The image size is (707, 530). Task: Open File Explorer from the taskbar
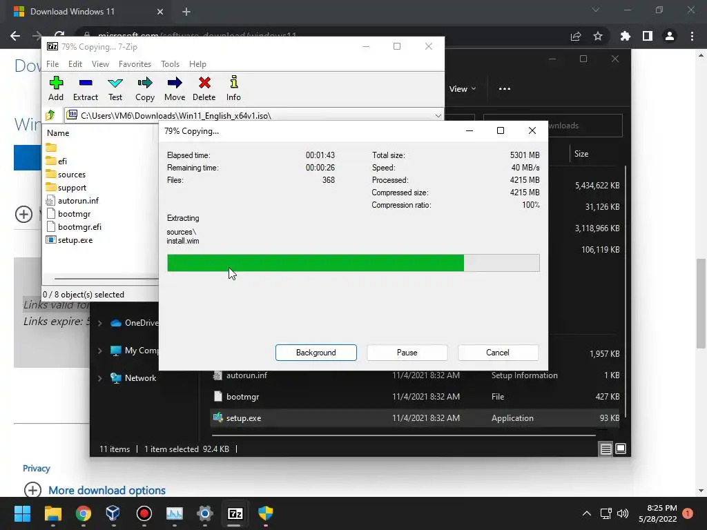point(52,513)
